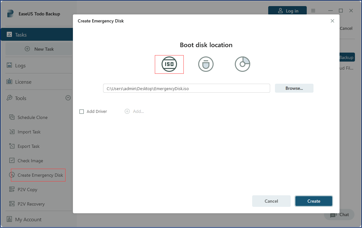Screen dimensions: 362x228
Task: Close the Create Emergency Disk dialog
Action: (x=332, y=21)
